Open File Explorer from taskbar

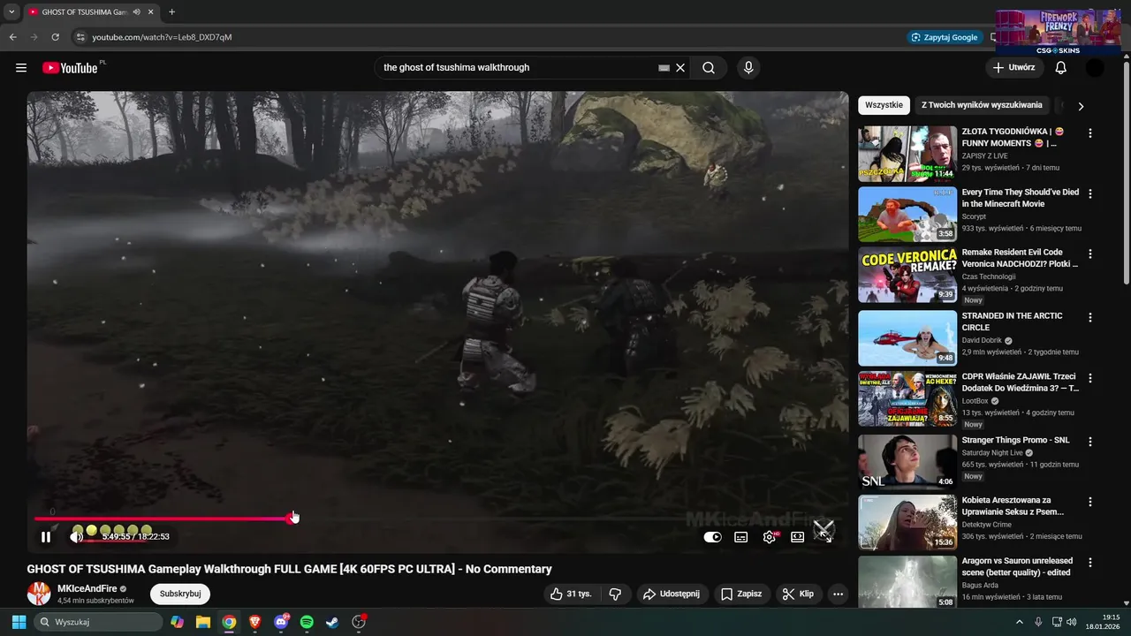click(x=203, y=622)
